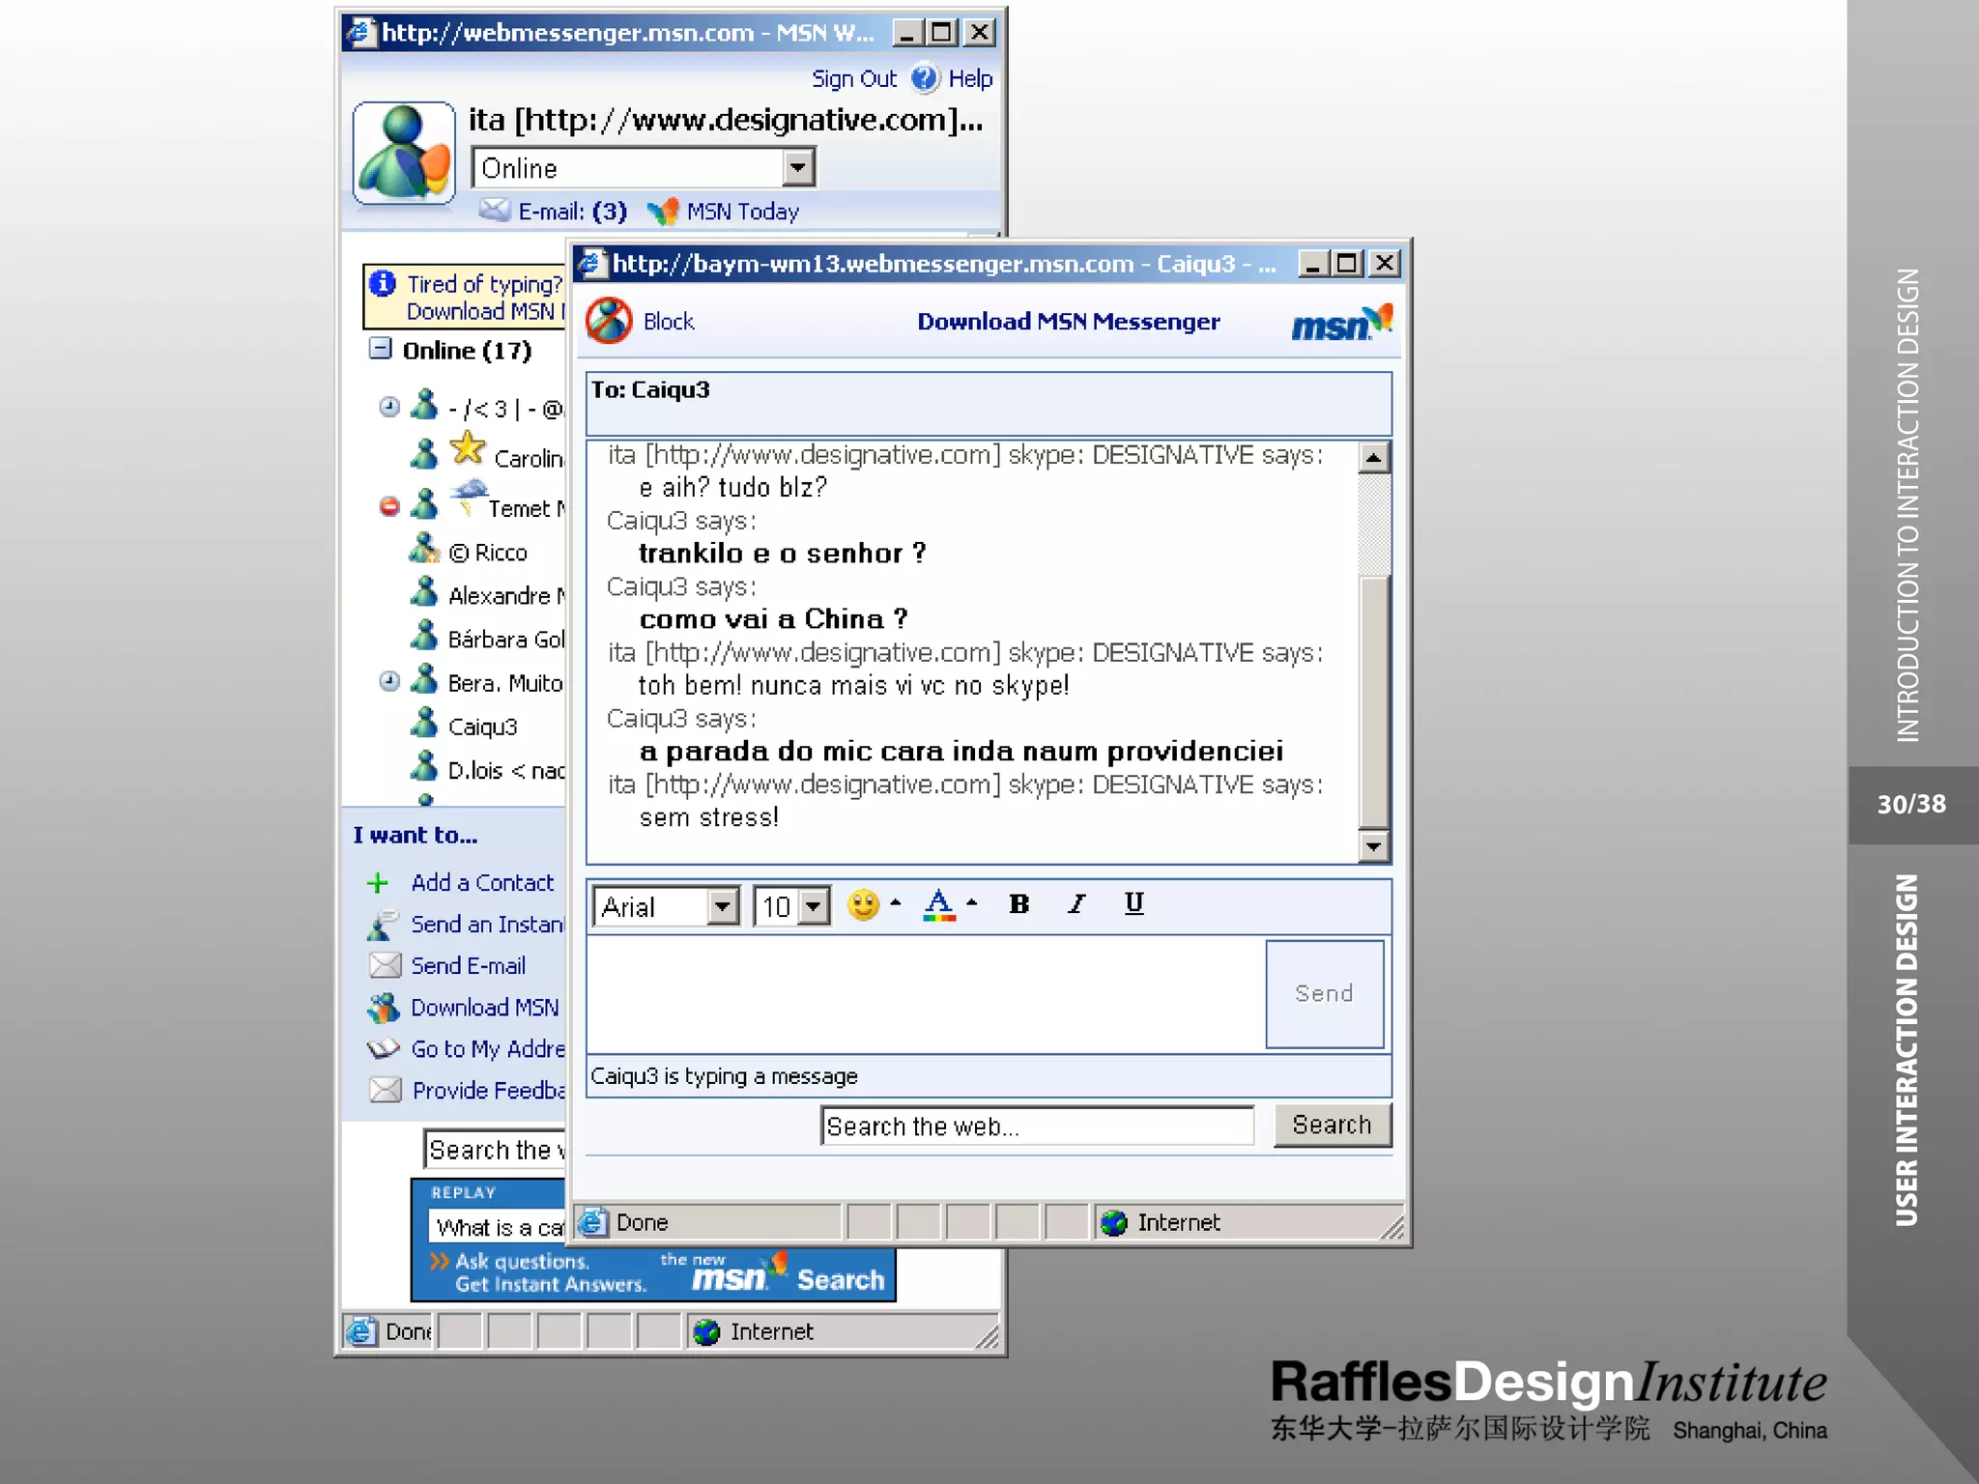Image resolution: width=1979 pixels, height=1484 pixels.
Task: Click the Send E-mail envelope icon
Action: coord(385,965)
